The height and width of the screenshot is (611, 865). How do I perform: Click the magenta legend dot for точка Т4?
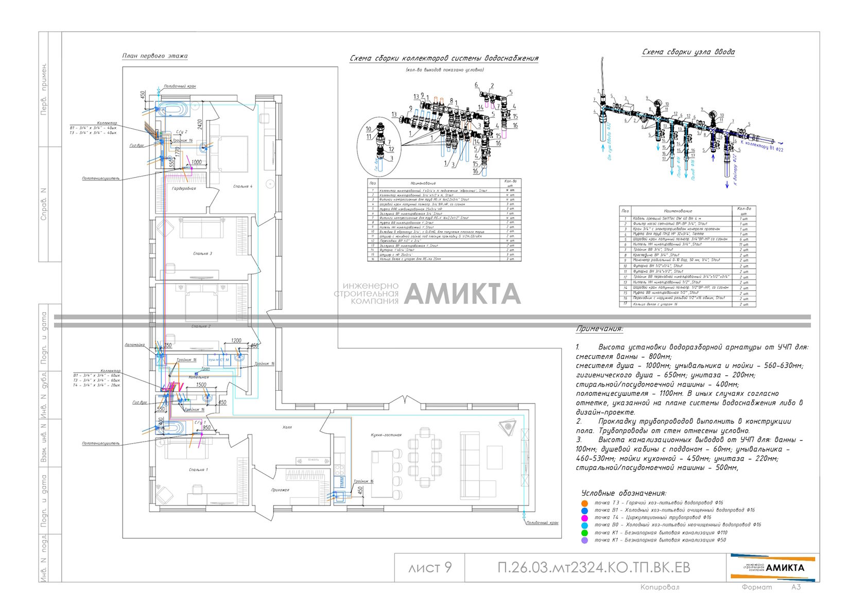coord(584,518)
